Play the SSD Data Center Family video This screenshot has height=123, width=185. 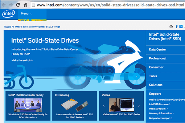coord(28,105)
